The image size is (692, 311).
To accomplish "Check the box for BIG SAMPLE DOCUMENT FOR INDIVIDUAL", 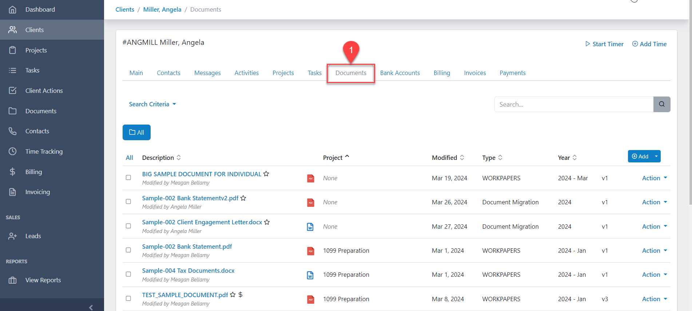I will (x=128, y=178).
